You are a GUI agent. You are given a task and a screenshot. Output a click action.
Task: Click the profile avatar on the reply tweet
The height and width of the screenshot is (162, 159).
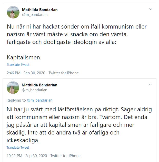pyautogui.click(x=13, y=87)
